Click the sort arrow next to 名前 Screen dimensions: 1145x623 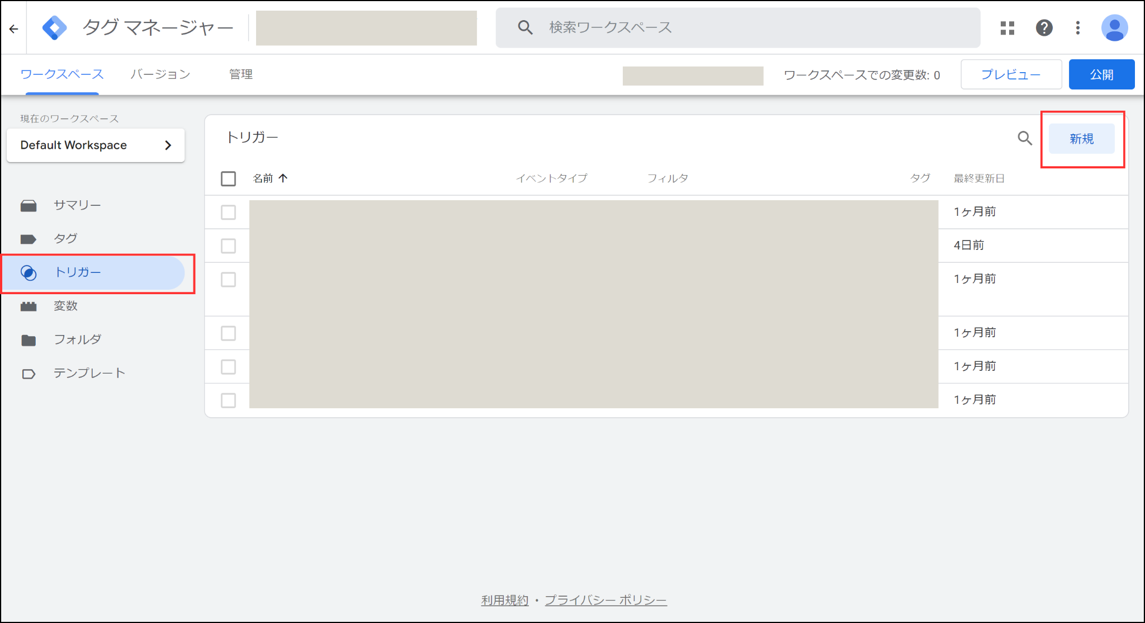(283, 178)
